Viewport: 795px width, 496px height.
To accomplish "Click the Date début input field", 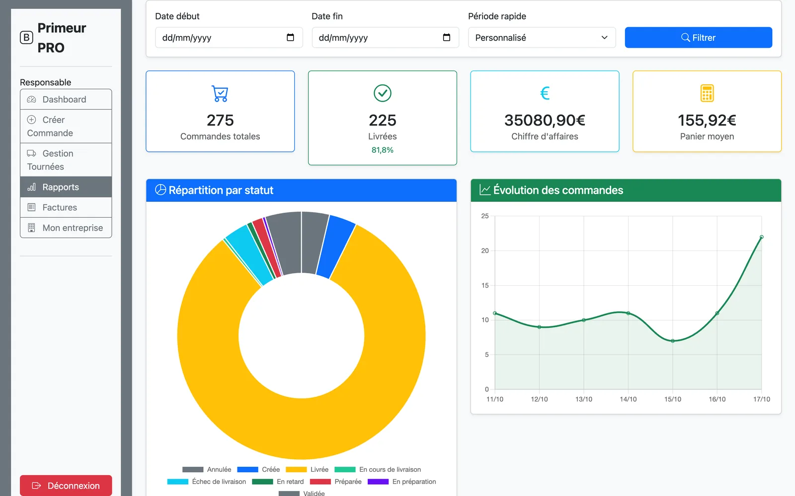I will 229,38.
